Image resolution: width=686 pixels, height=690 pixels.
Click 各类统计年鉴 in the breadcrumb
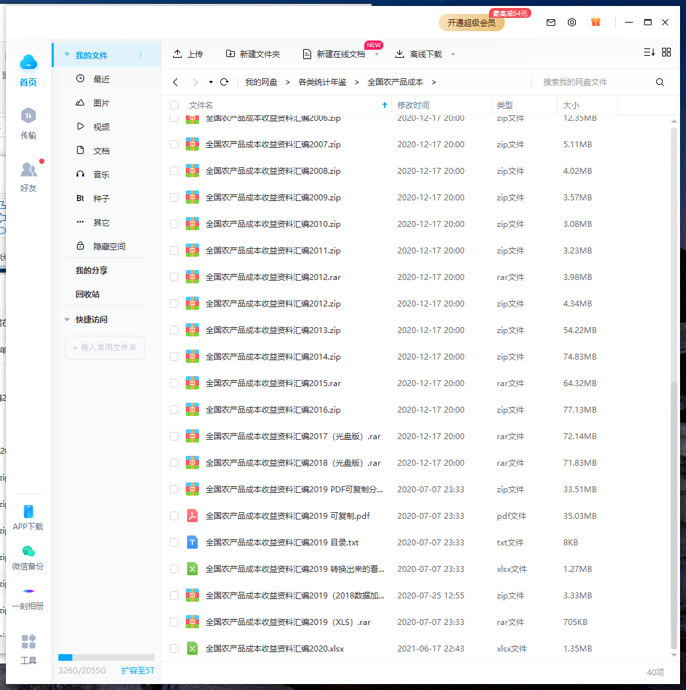tap(322, 82)
